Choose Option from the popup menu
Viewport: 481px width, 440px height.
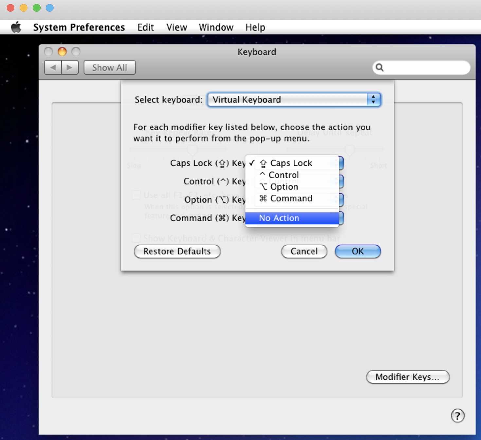292,187
